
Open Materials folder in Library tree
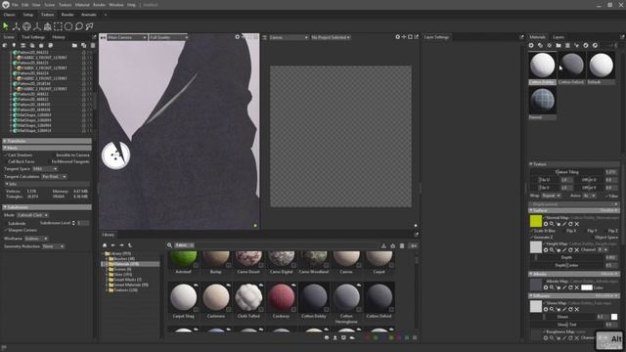[126, 264]
